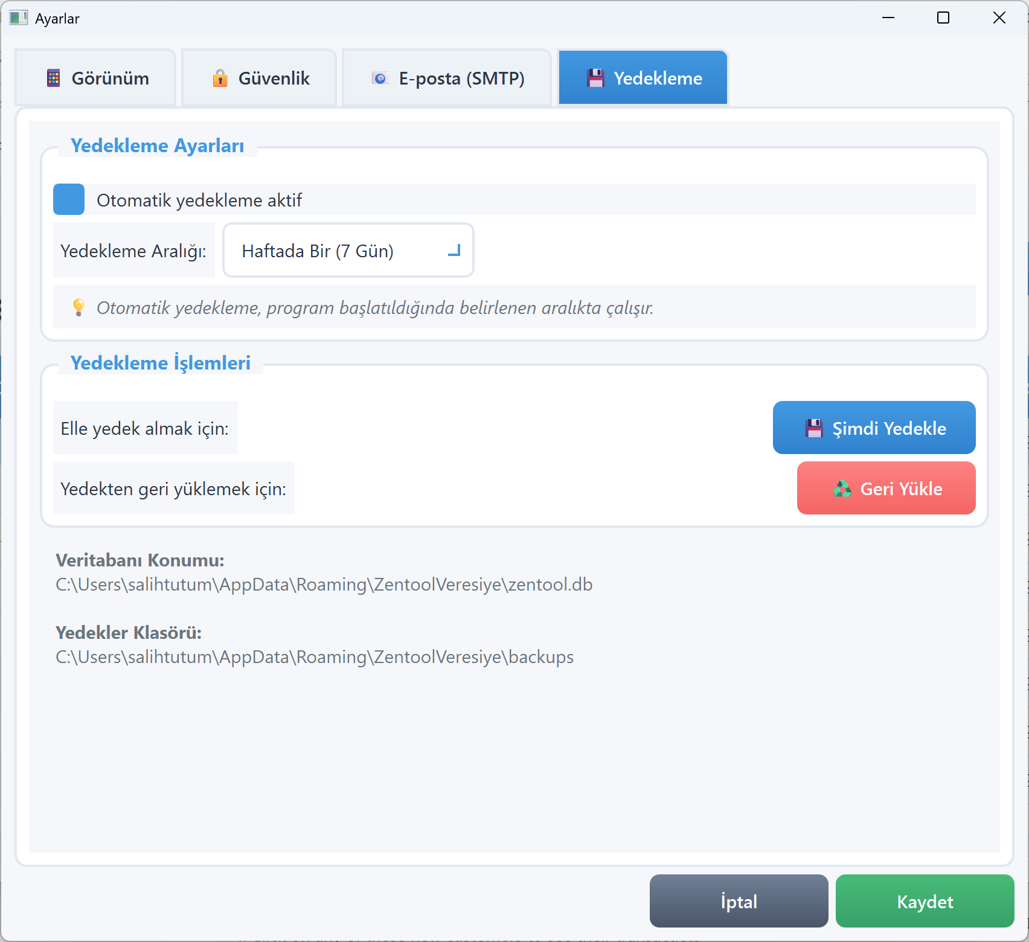Click the recycle icon in Geri Yükle
This screenshot has height=942, width=1029.
[842, 489]
